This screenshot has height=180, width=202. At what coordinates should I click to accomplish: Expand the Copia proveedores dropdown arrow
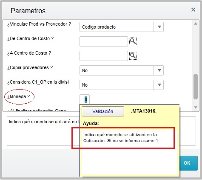point(159,70)
